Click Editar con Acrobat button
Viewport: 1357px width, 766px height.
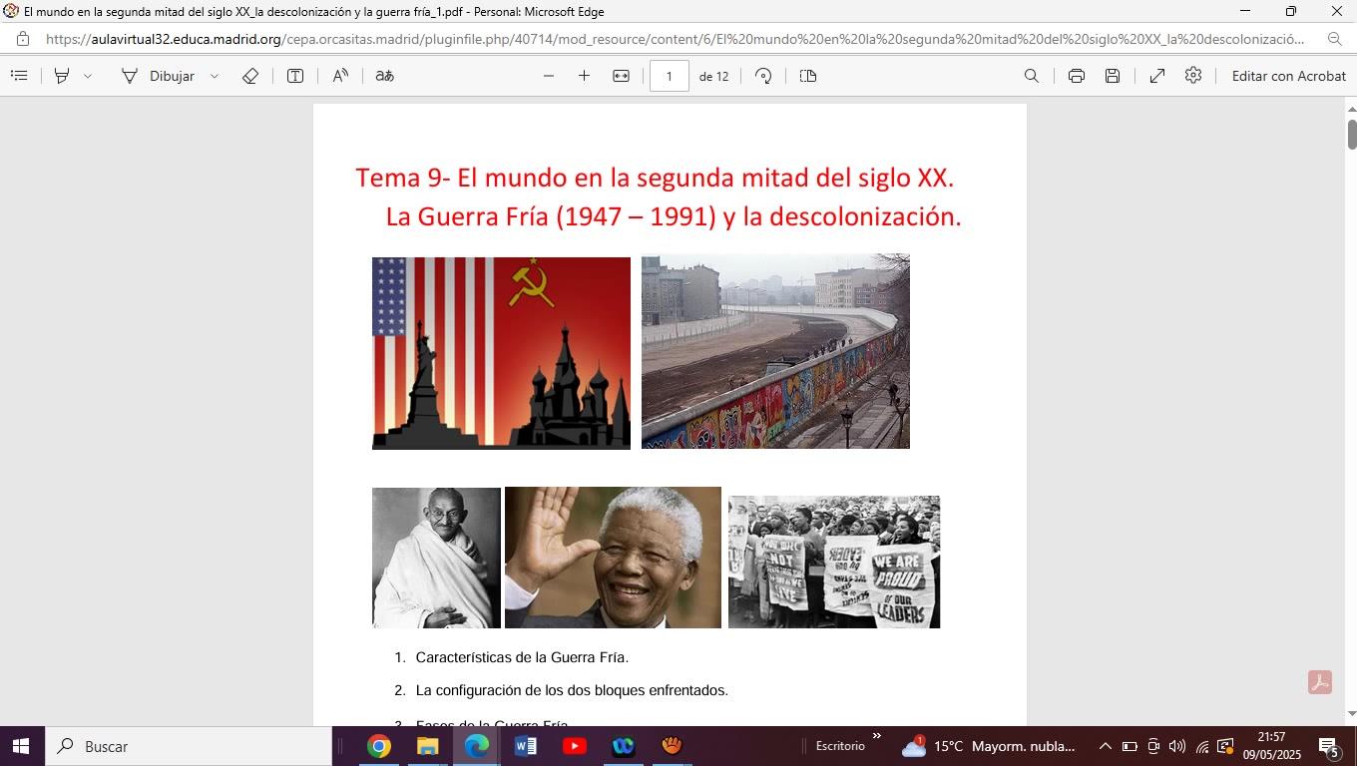(1288, 76)
